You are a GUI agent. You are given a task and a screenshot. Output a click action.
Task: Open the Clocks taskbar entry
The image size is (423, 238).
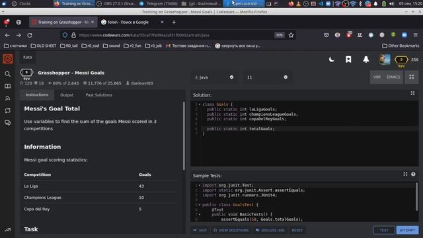22,3
